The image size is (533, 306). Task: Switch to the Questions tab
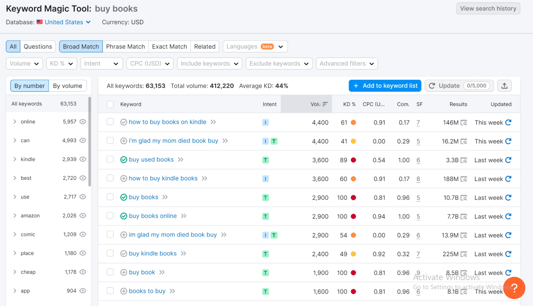(x=38, y=47)
